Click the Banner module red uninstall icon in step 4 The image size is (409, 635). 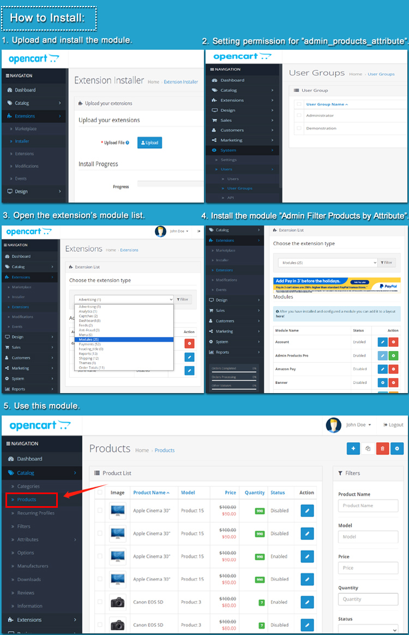[x=393, y=382]
